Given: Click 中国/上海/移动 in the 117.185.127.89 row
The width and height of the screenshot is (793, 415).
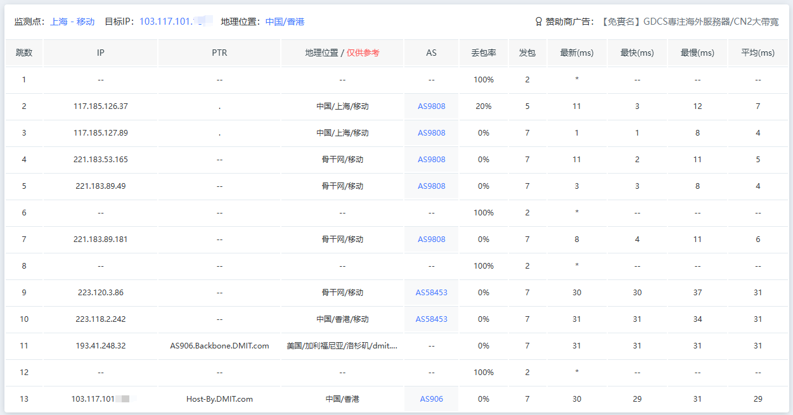Looking at the screenshot, I should click(342, 133).
